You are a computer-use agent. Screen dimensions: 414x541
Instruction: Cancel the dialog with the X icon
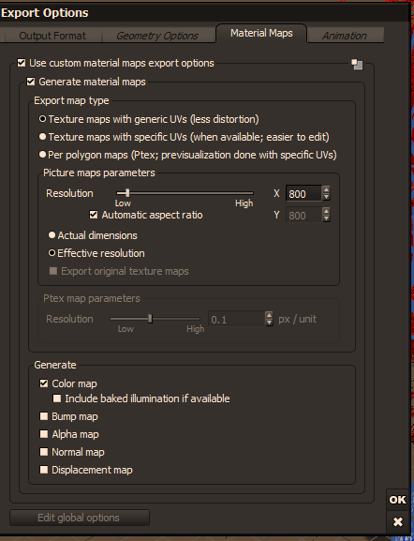click(x=397, y=521)
